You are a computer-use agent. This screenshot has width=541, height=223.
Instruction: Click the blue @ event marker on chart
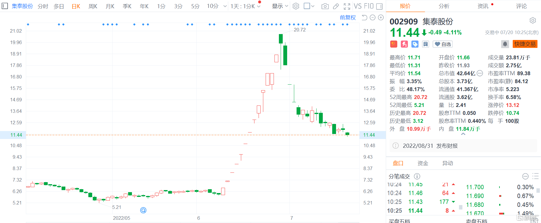(x=143, y=210)
